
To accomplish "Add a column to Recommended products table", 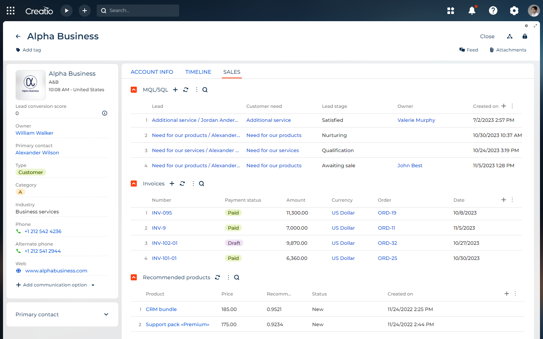I will click(x=507, y=294).
